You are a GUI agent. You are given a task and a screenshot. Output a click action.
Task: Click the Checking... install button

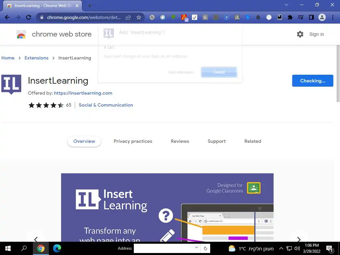pyautogui.click(x=312, y=81)
